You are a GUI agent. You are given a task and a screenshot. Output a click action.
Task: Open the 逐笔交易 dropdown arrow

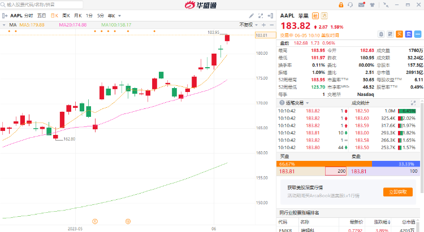point(308,103)
